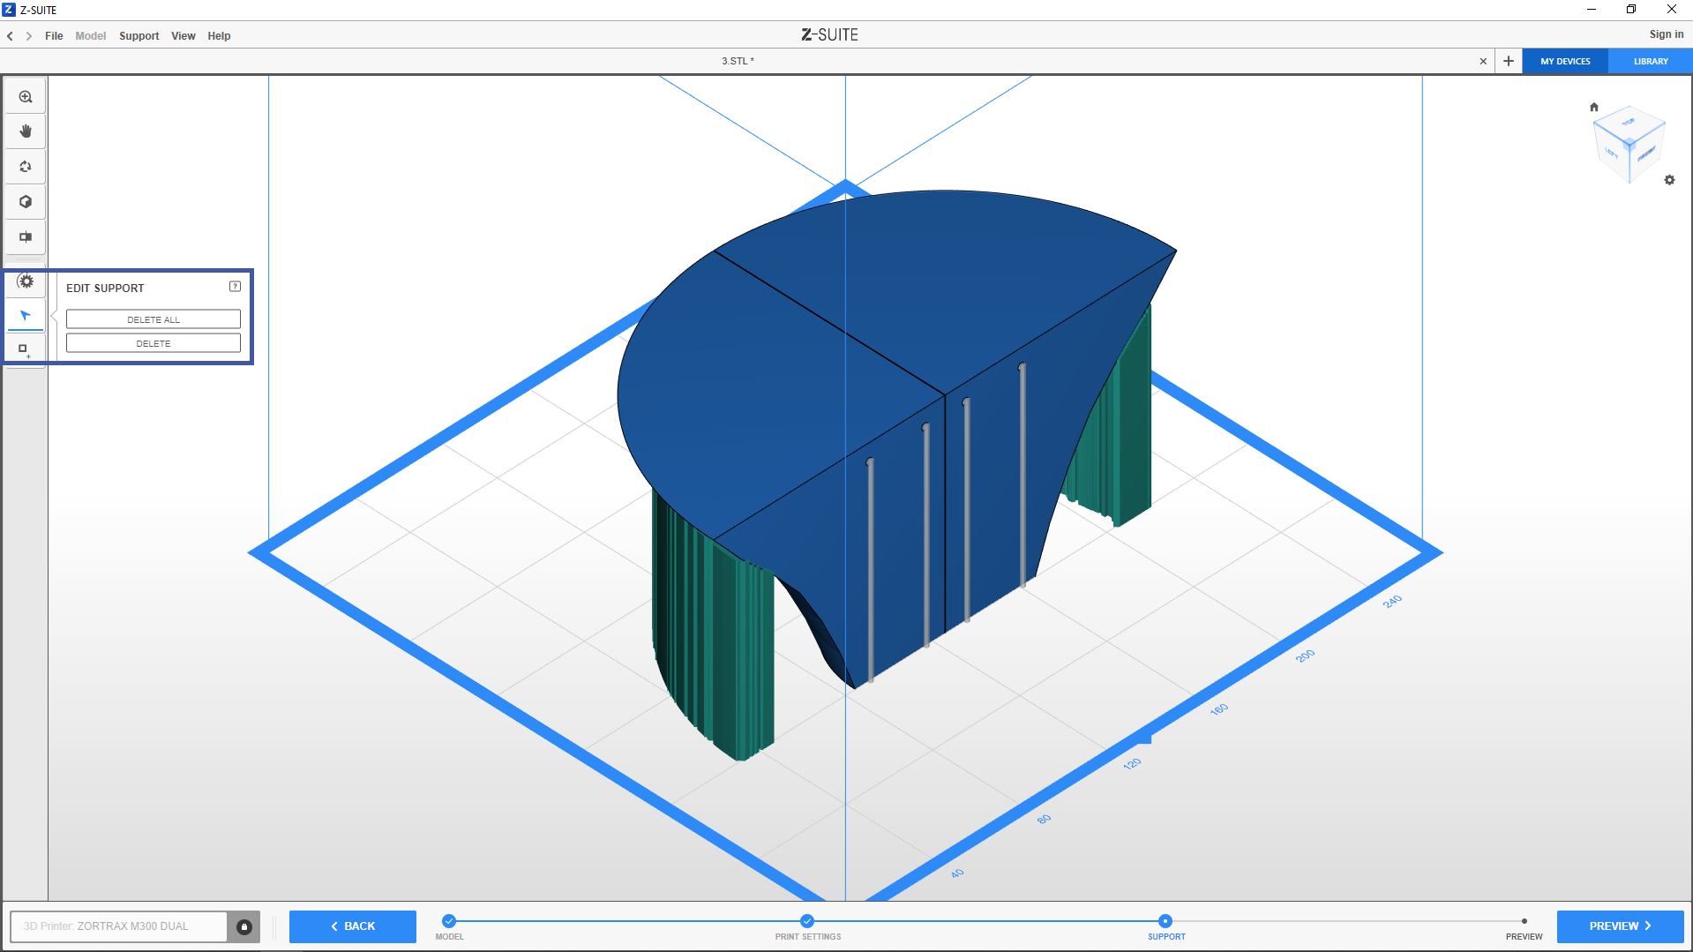Select the zoom magnifier tool
1693x952 pixels.
[x=26, y=97]
